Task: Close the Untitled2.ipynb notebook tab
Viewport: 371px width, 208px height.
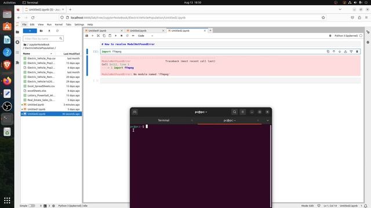Action: coord(205,31)
